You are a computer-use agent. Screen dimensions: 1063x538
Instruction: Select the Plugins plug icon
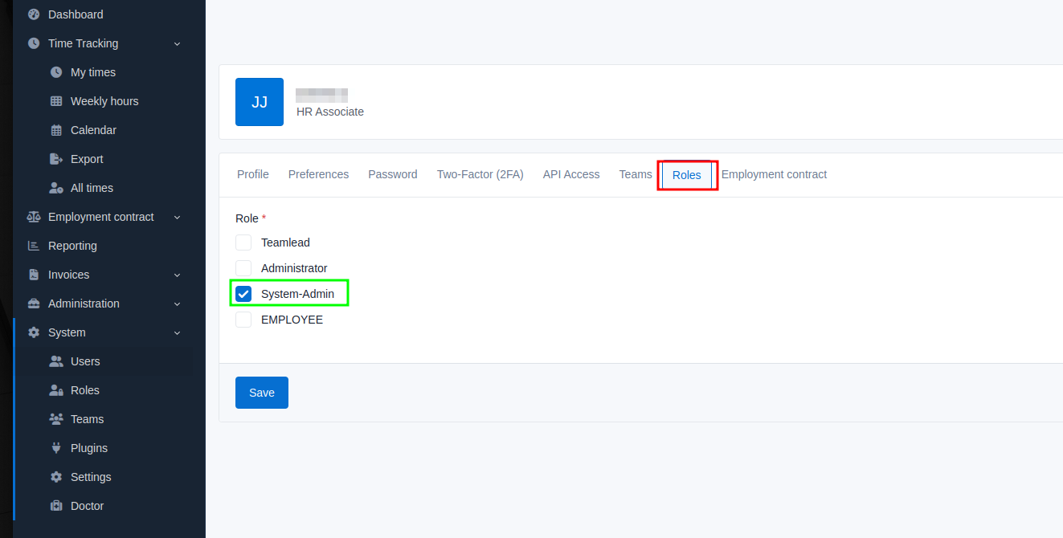[x=56, y=448]
